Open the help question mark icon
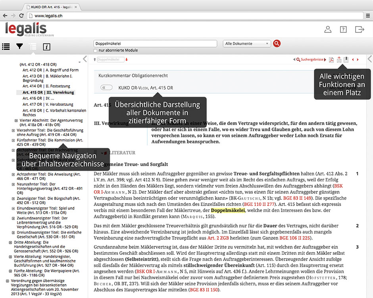The image size is (373, 298). pos(343,29)
